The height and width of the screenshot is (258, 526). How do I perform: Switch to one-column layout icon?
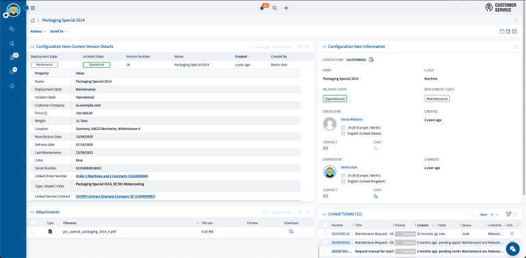point(502,31)
